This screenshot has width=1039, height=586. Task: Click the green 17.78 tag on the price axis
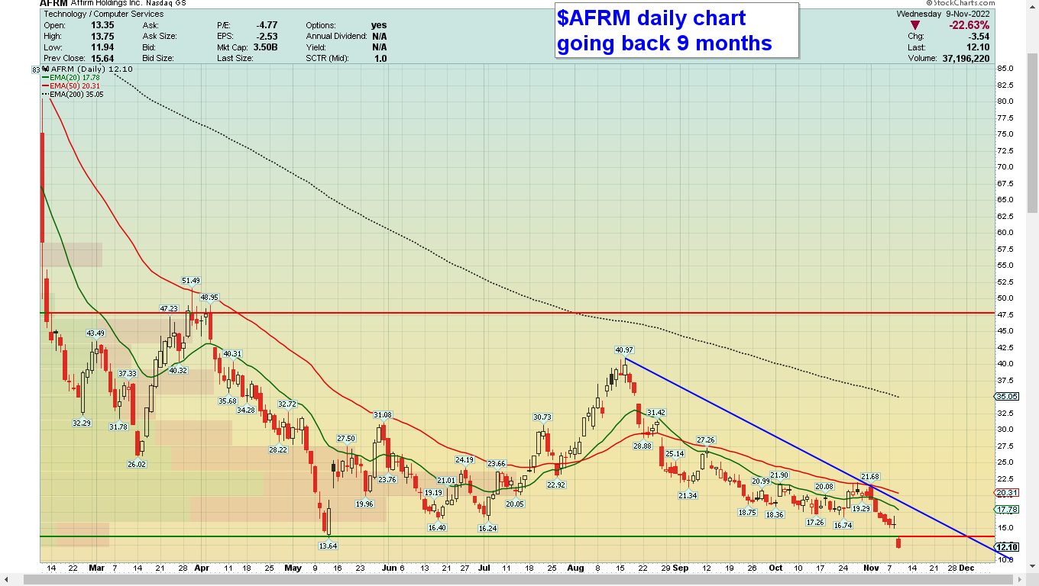(1007, 509)
